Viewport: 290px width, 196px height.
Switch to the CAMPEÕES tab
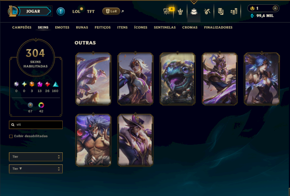point(22,28)
